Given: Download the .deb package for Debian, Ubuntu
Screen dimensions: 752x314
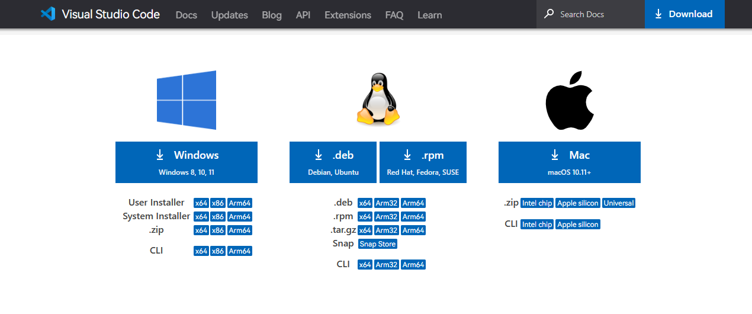Looking at the screenshot, I should pyautogui.click(x=333, y=162).
